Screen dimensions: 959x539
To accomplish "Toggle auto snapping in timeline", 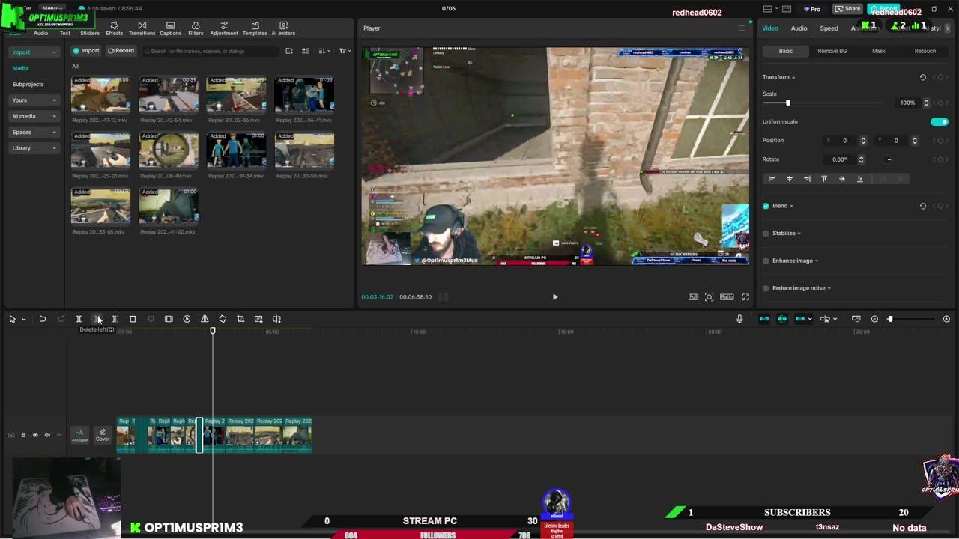I will 781,319.
